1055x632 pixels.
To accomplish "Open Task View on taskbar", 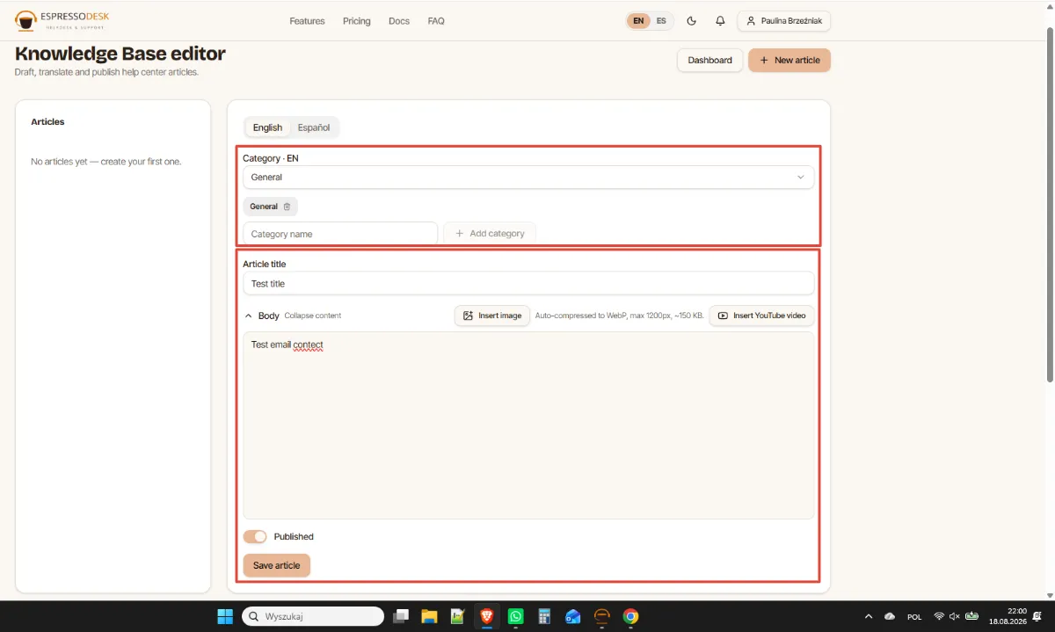I will point(401,616).
